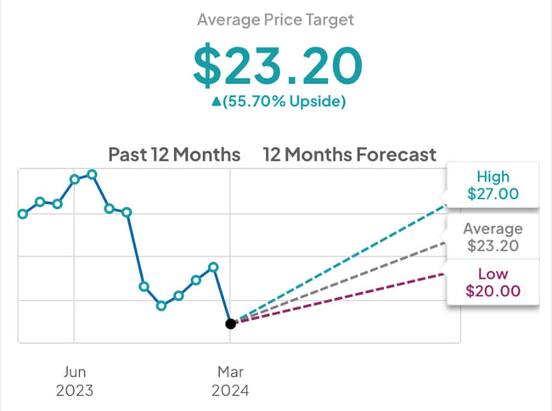
Task: Click the Average Price Target title
Action: 276,19
